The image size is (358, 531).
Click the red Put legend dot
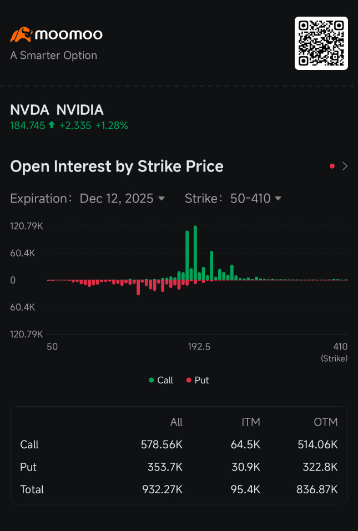point(189,380)
